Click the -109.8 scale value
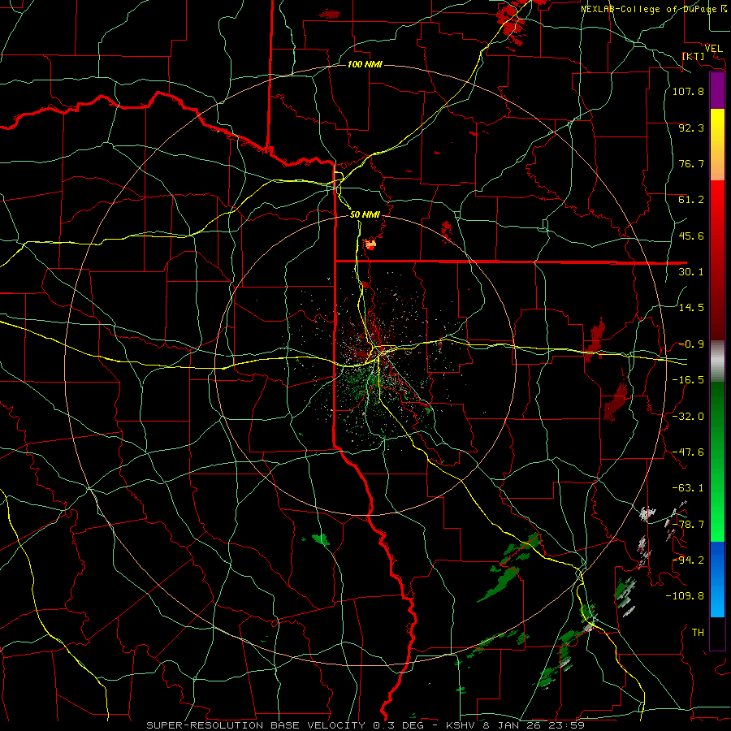 685,596
